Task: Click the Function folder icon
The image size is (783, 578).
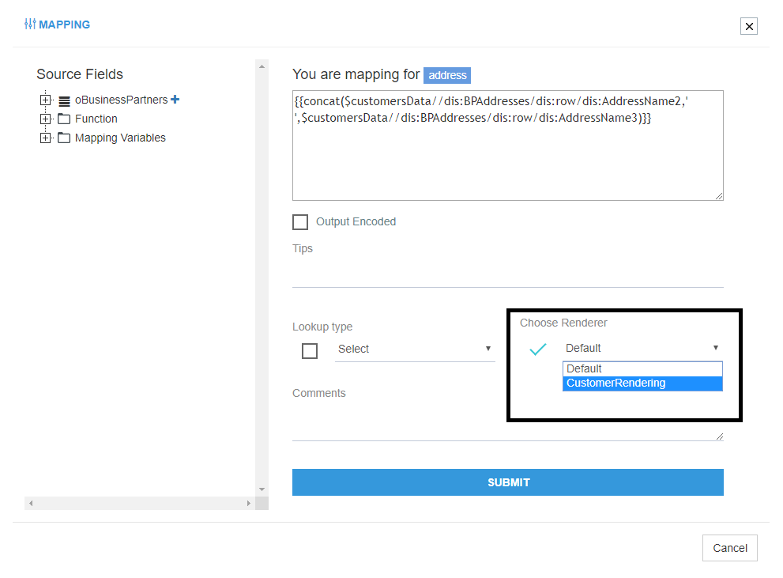Action: (64, 119)
